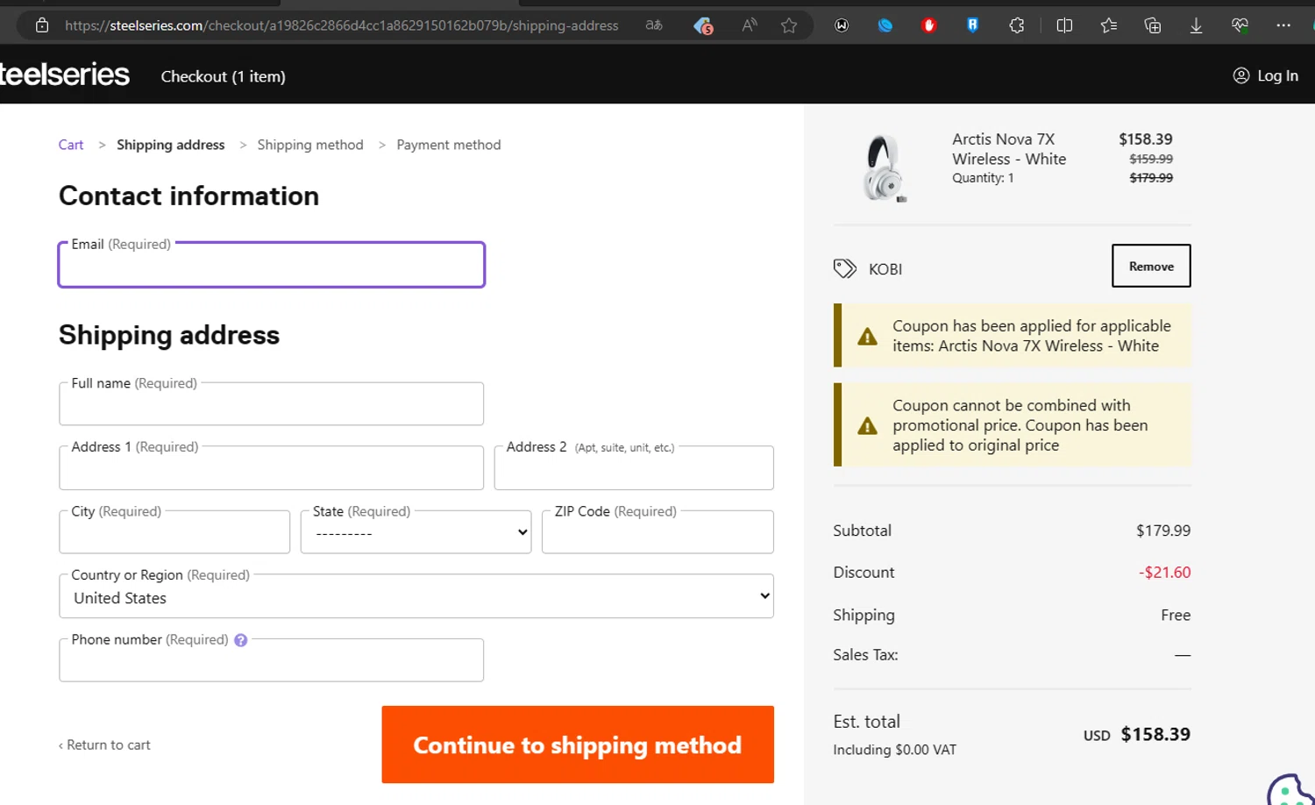Screen dimensions: 1315x805
Task: Click the Read aloud icon in address bar
Action: point(749,25)
